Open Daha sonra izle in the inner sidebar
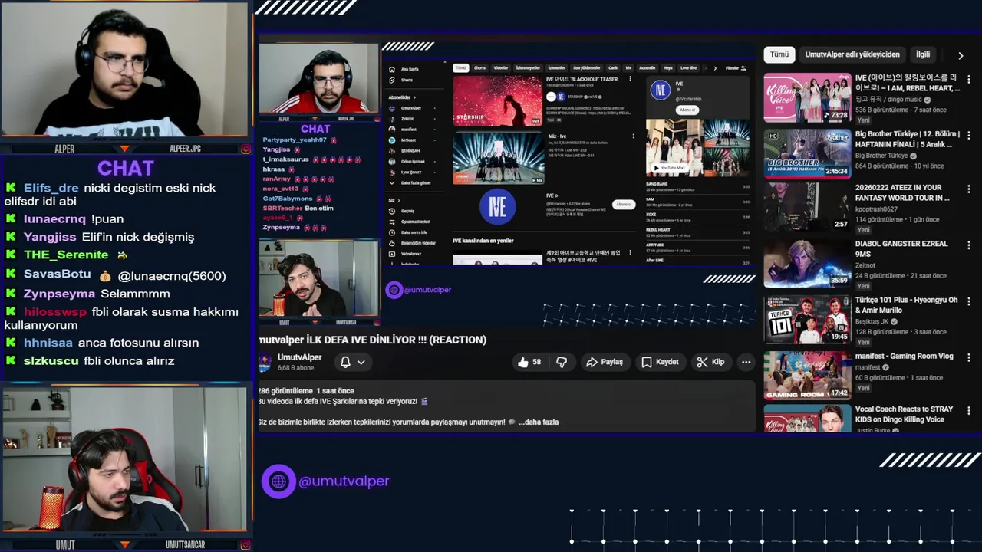This screenshot has width=982, height=552. pyautogui.click(x=408, y=232)
